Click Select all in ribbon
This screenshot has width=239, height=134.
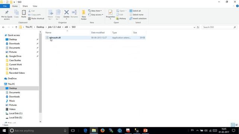[135, 11]
